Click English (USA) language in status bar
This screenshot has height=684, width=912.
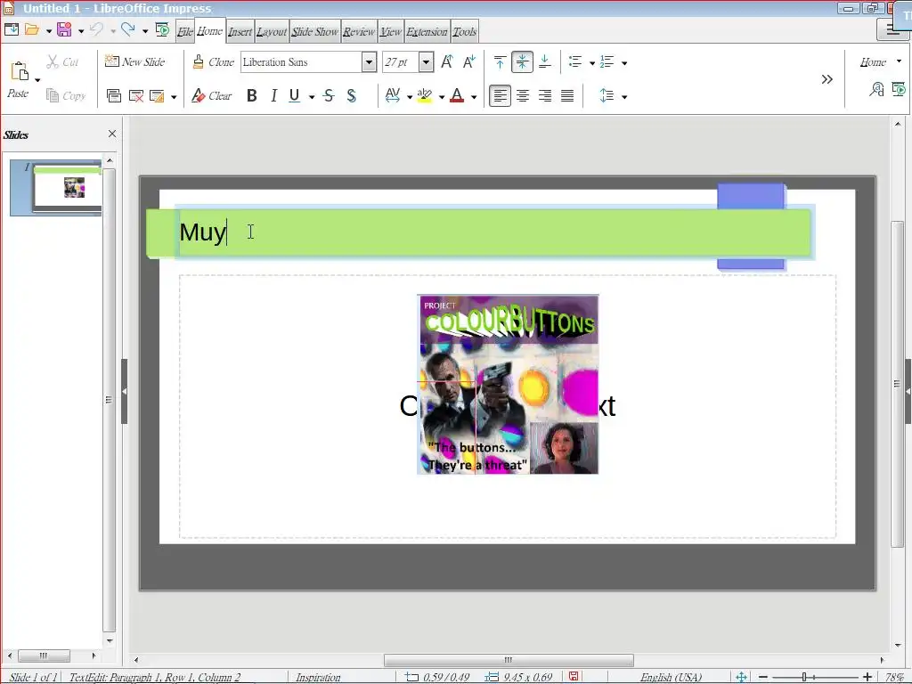[x=671, y=677]
